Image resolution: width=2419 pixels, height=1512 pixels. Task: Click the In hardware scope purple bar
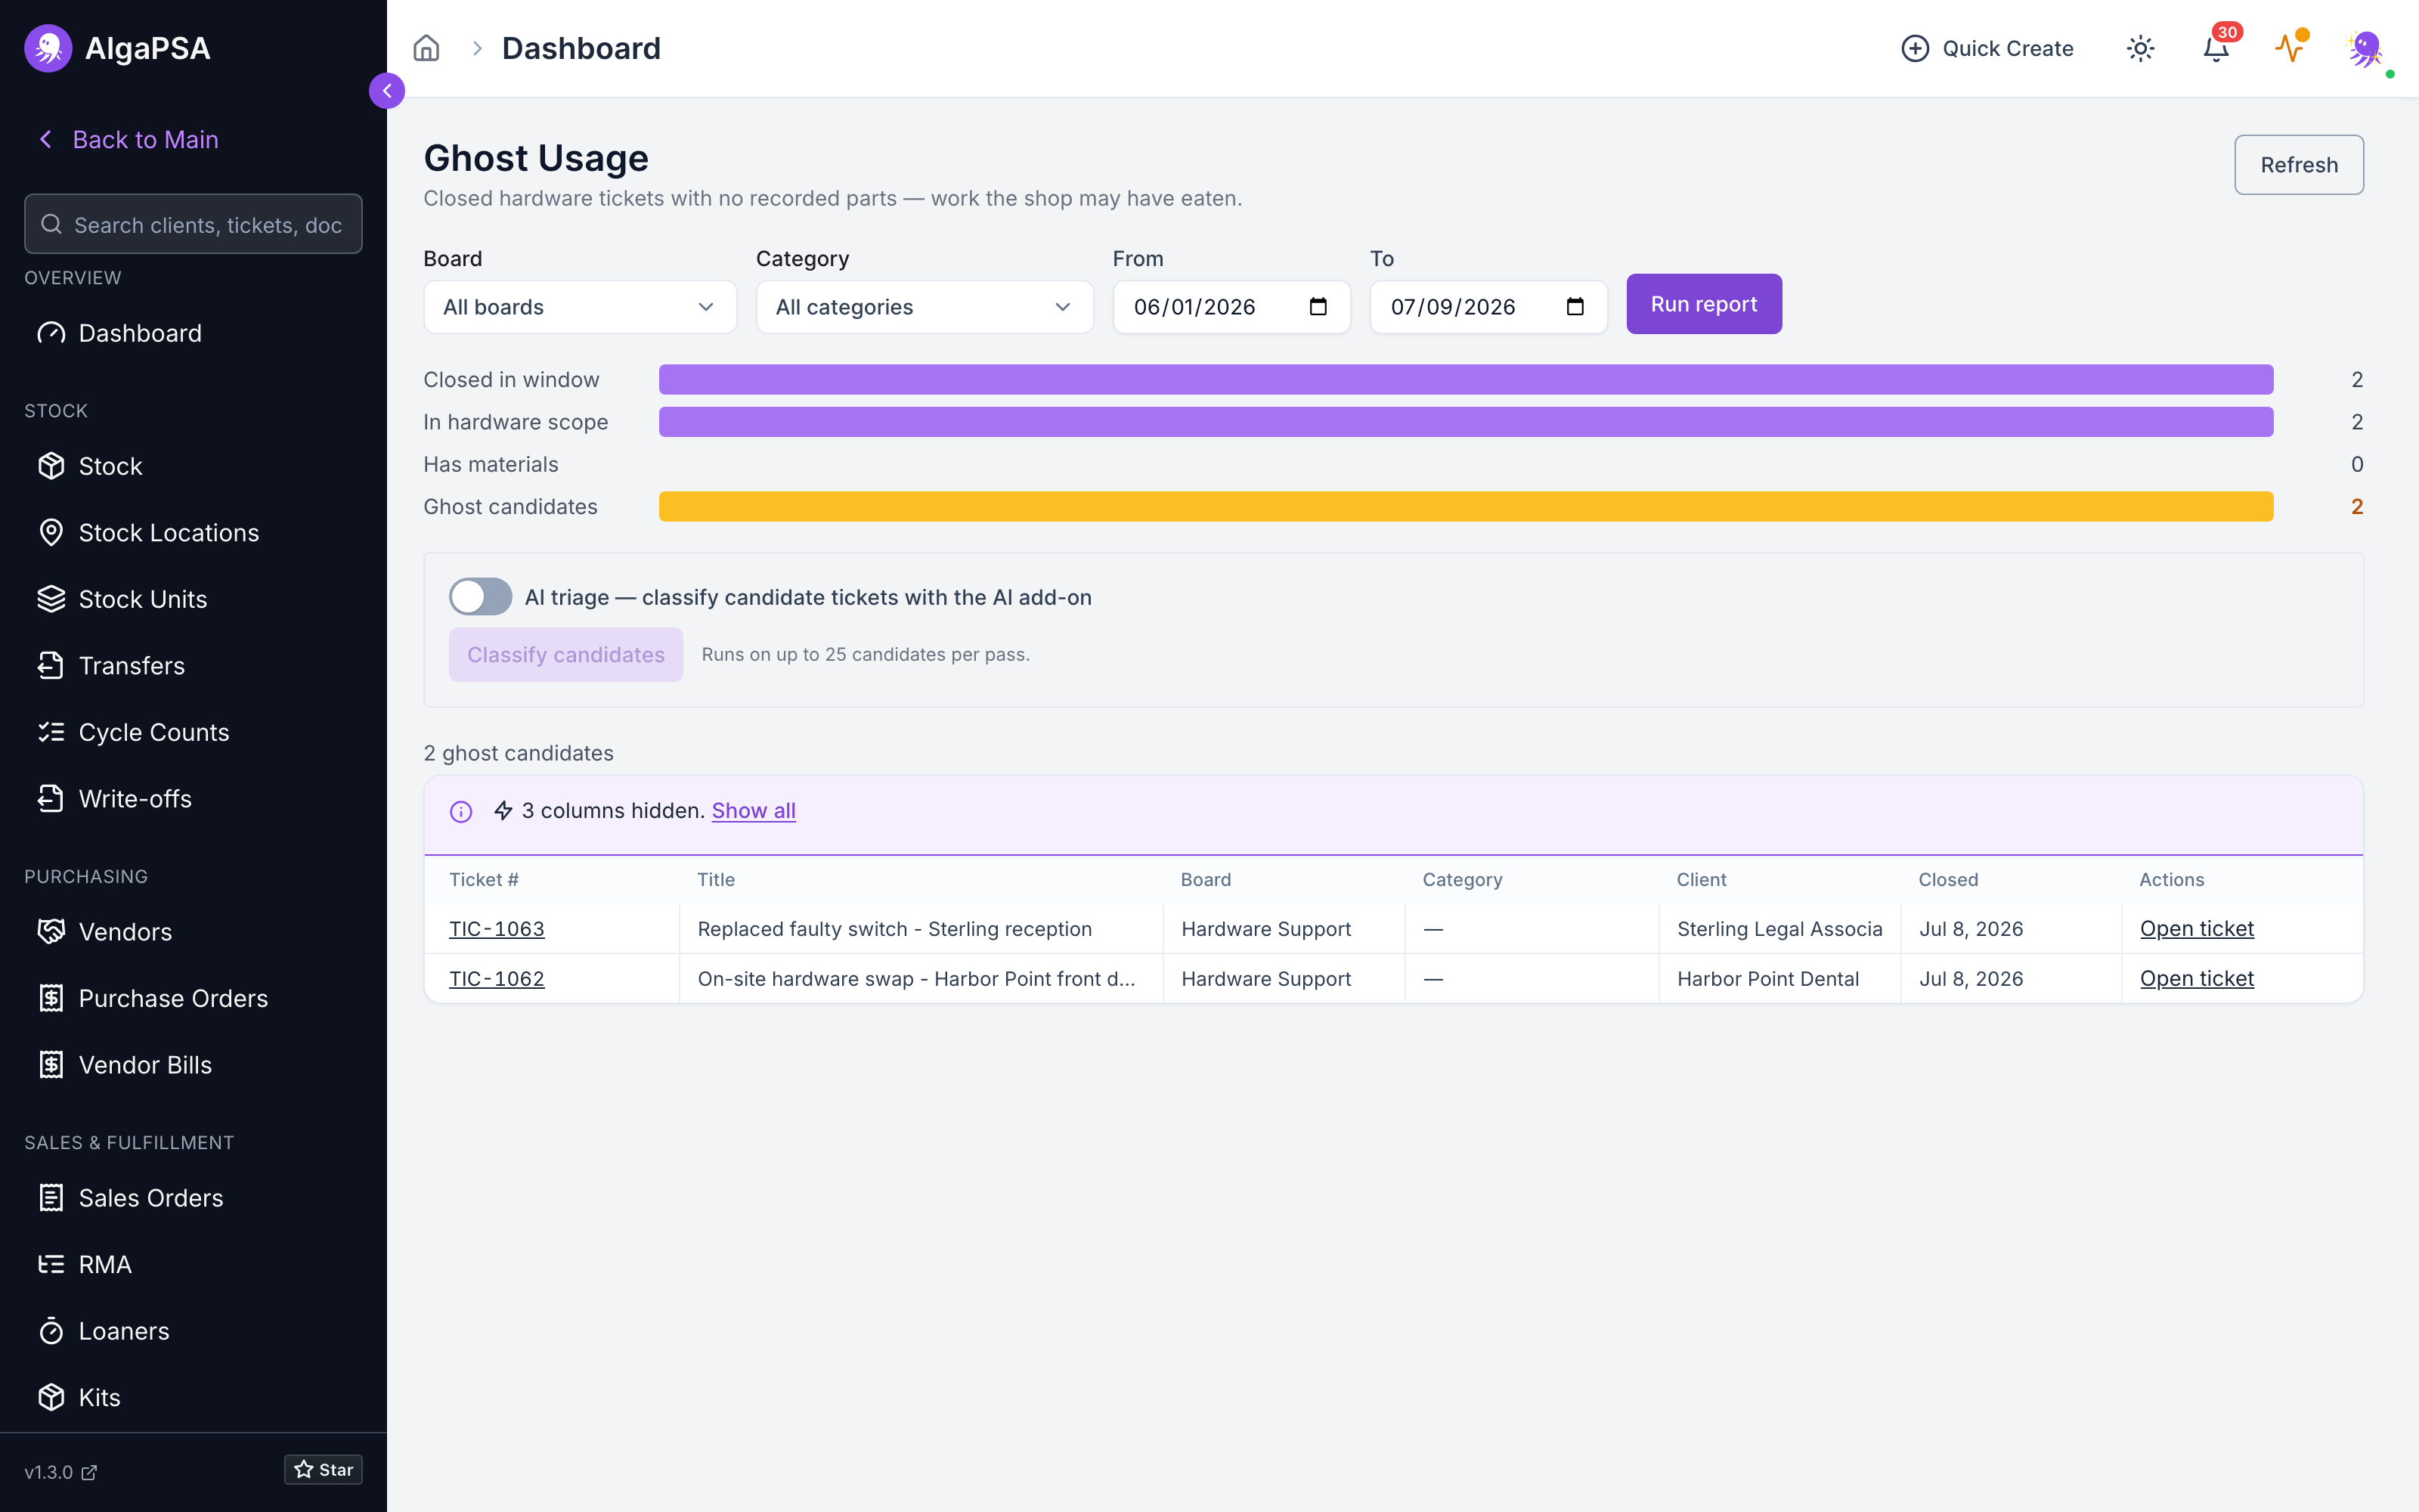tap(1467, 422)
